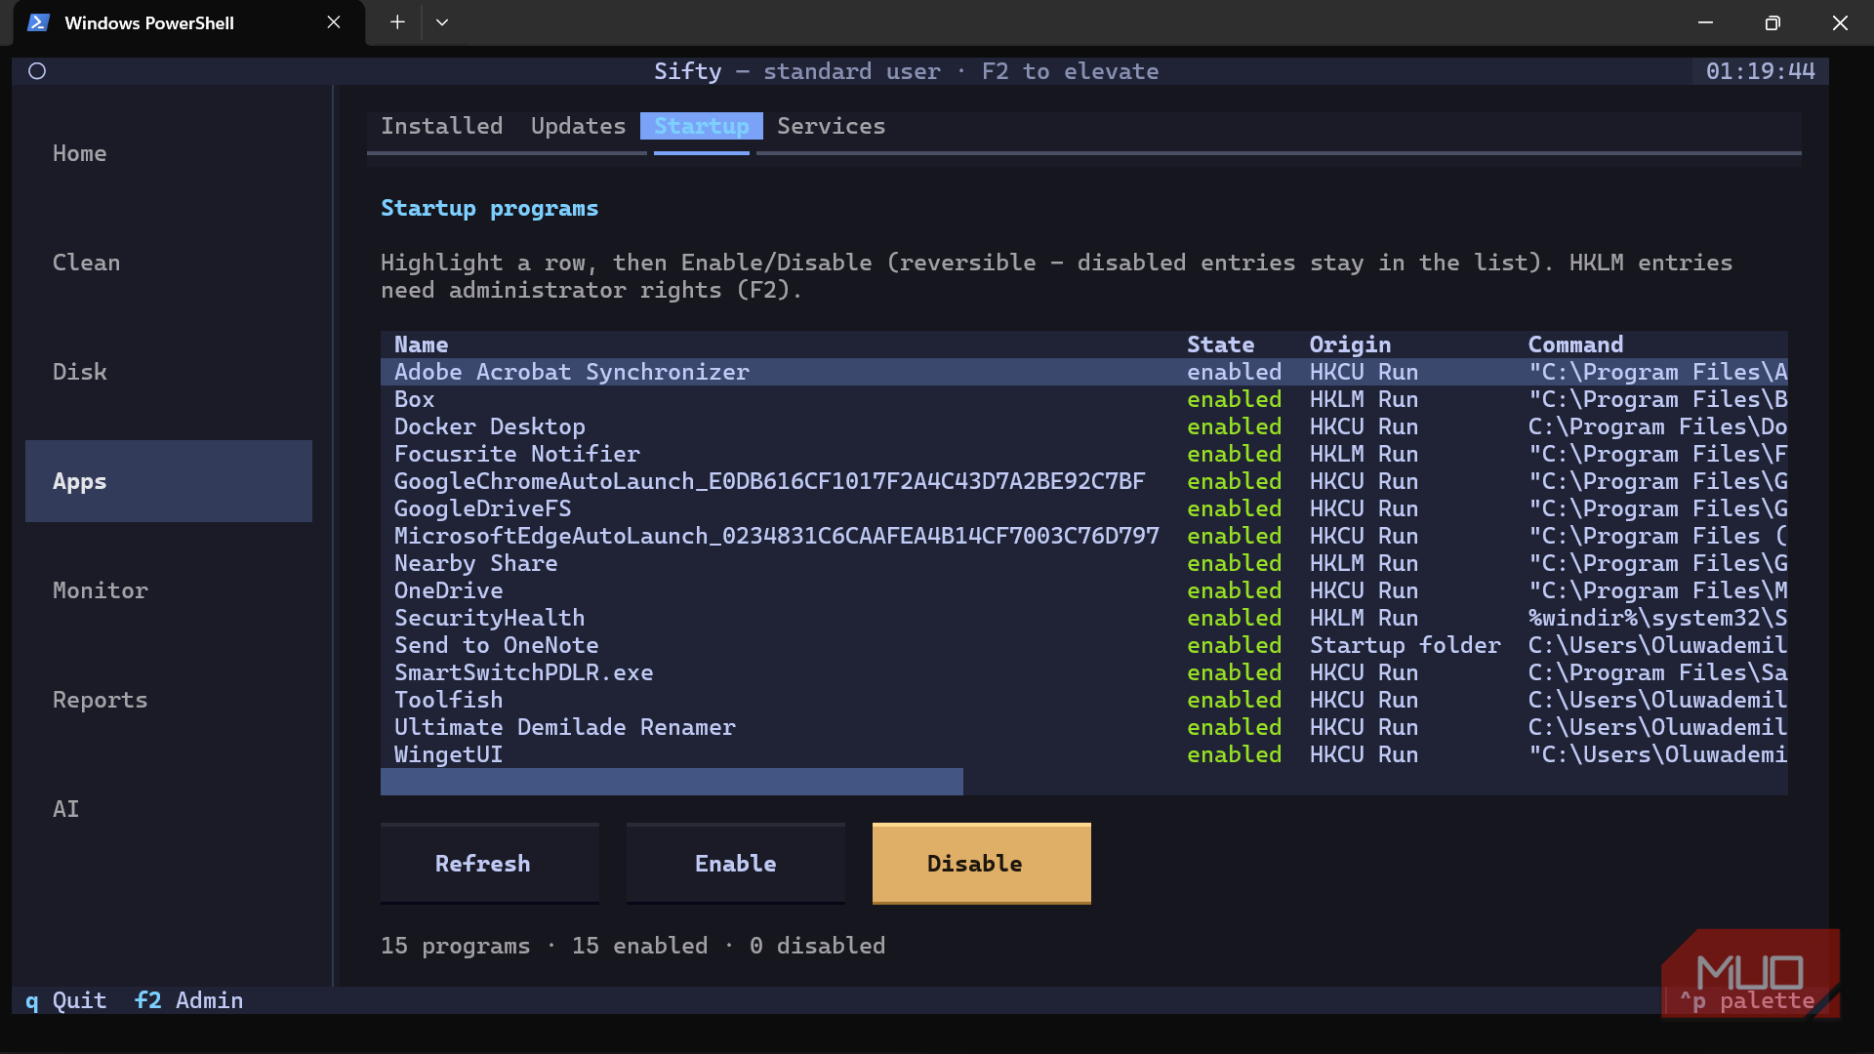Click the PowerShell icon in the terminal tab
Image resolution: width=1874 pixels, height=1054 pixels.
coord(38,22)
